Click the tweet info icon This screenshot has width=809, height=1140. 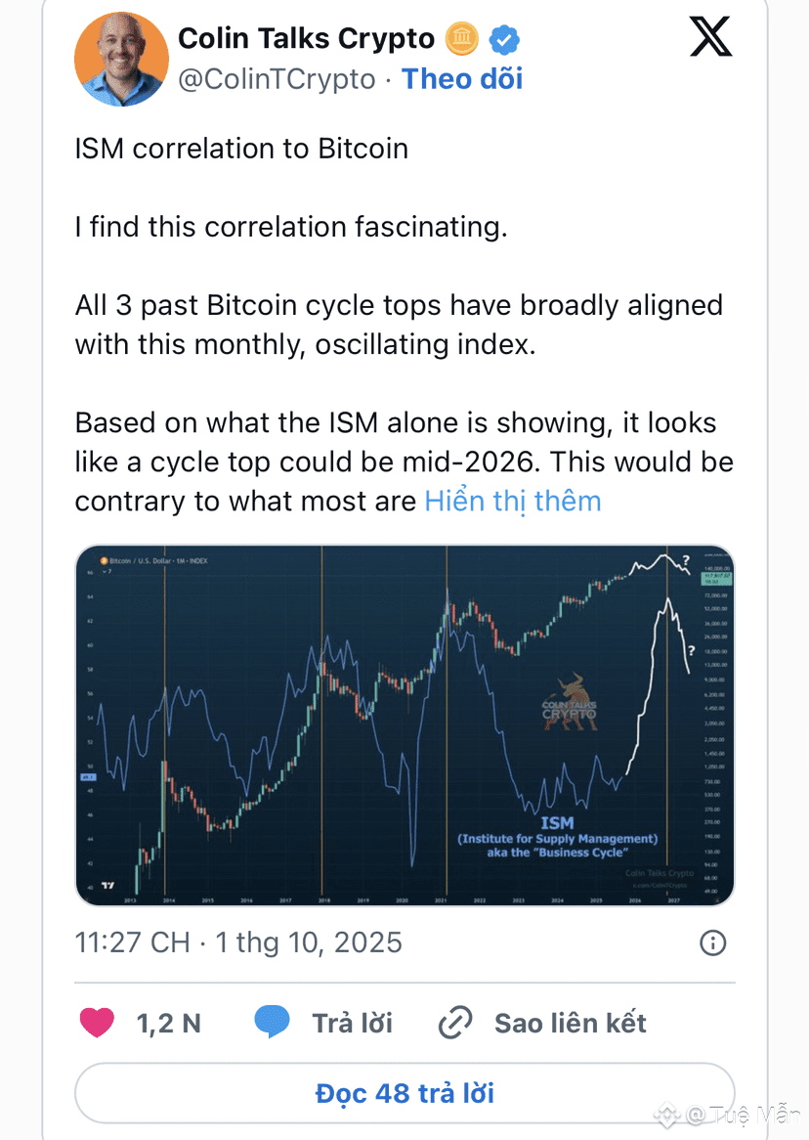click(713, 943)
